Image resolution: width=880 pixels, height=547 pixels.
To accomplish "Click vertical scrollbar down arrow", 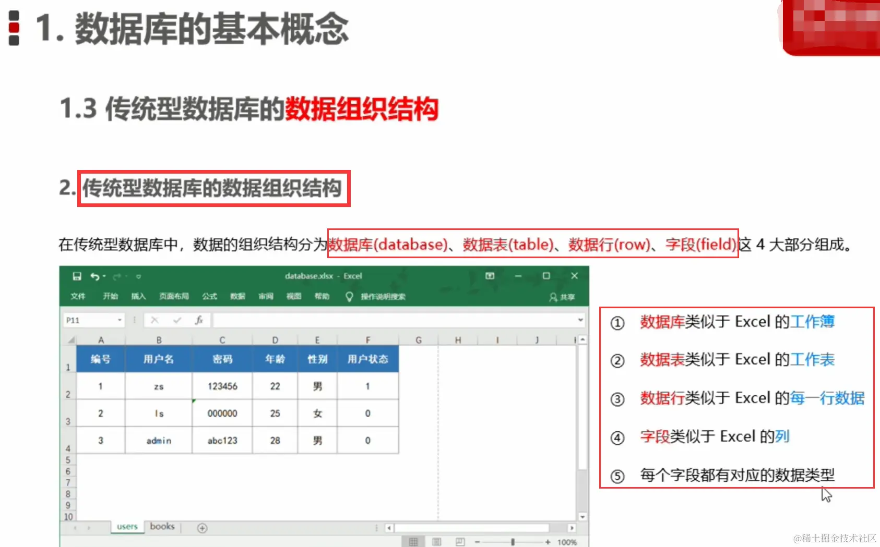I will tap(582, 517).
